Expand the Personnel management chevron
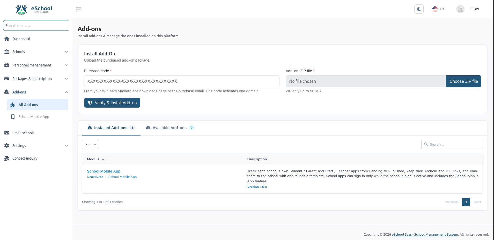Image resolution: width=494 pixels, height=240 pixels. [x=67, y=65]
